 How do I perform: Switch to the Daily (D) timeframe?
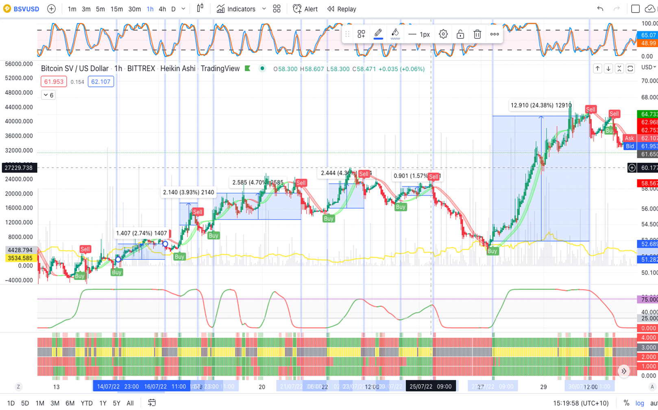(x=173, y=9)
